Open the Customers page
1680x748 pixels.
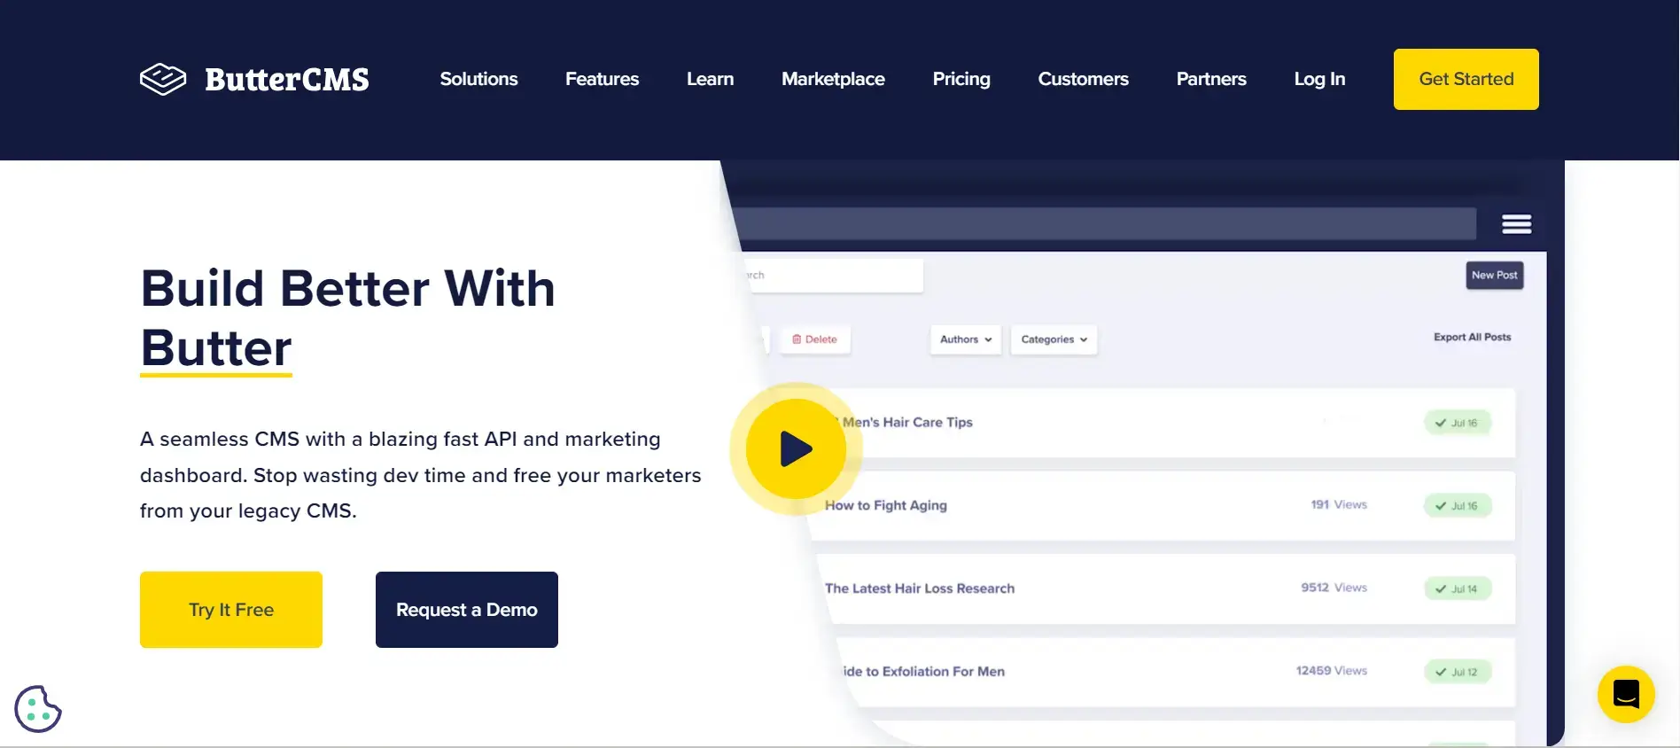(1083, 79)
